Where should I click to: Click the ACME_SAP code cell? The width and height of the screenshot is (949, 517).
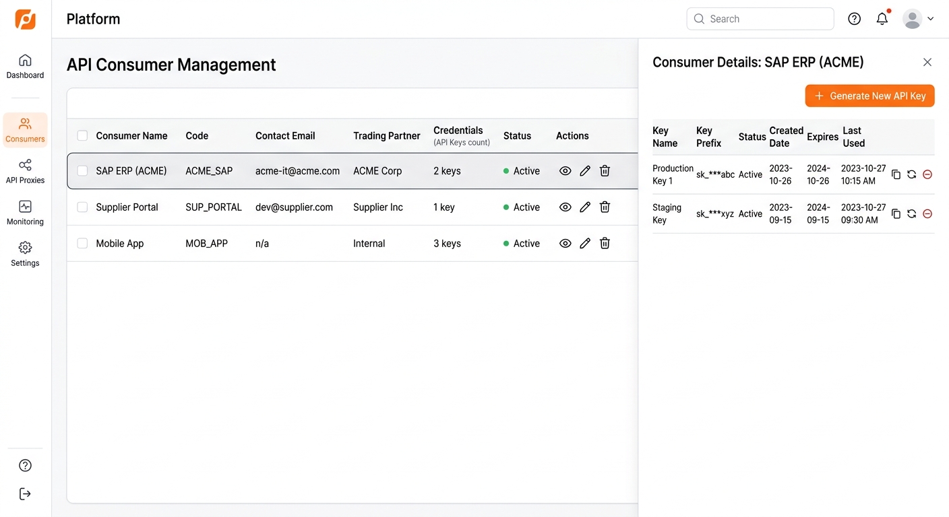point(209,171)
